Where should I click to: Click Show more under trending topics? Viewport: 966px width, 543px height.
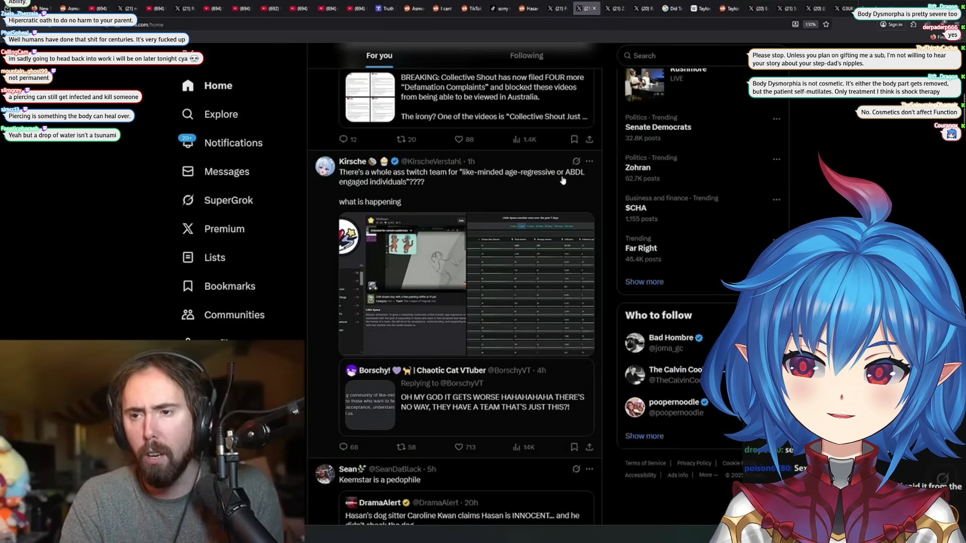pos(644,282)
